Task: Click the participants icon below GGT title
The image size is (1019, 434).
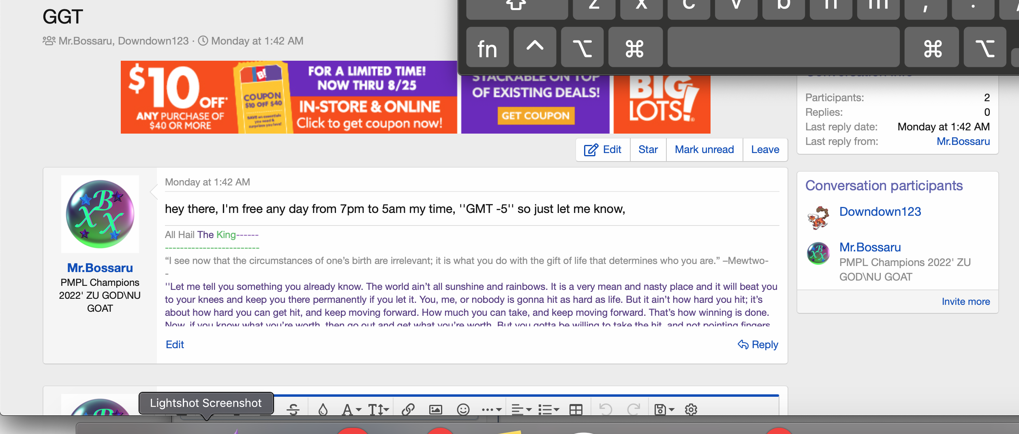Action: 49,41
